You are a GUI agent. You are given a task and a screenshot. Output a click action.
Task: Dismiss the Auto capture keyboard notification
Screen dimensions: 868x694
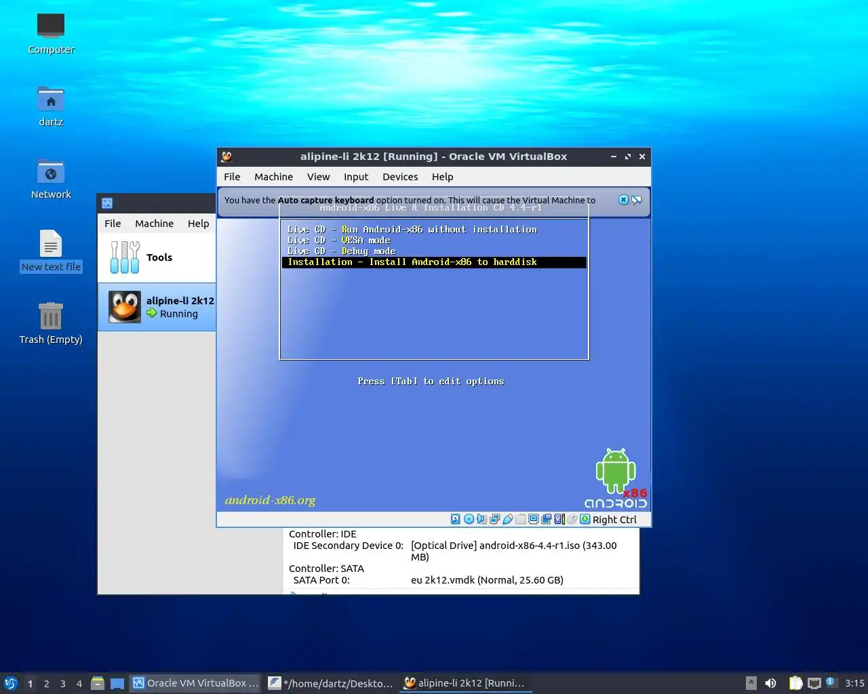[x=623, y=200]
